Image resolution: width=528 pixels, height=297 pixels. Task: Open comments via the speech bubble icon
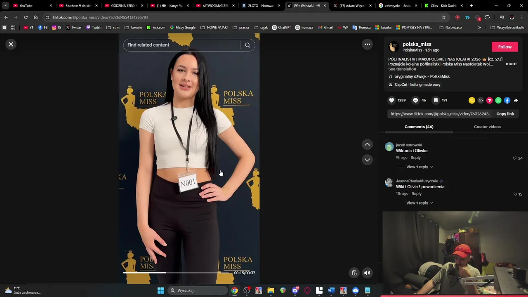point(415,100)
